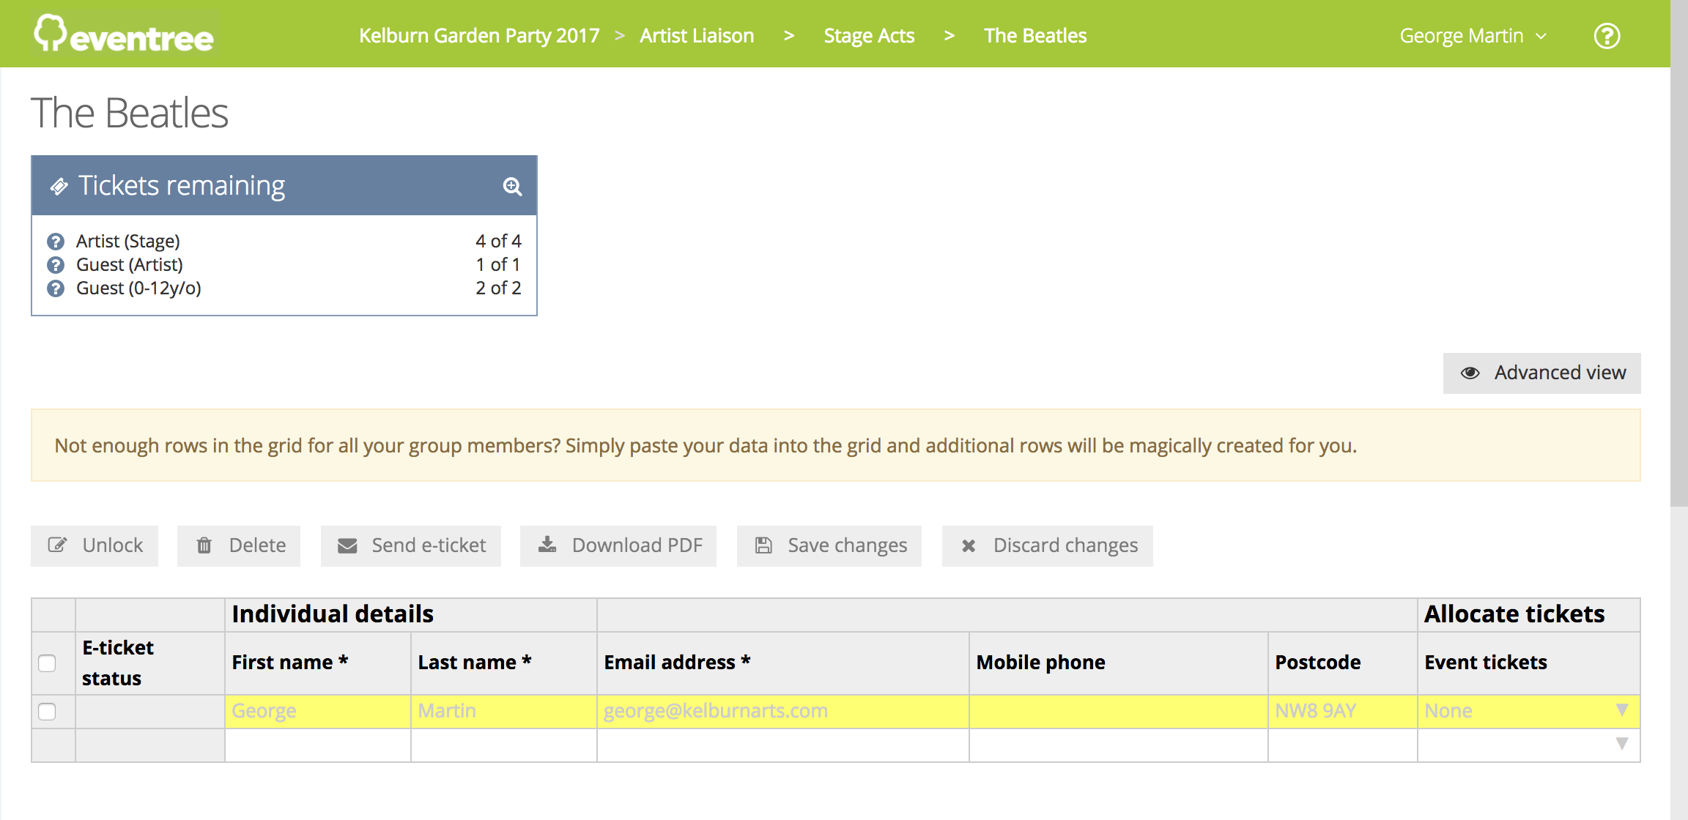This screenshot has height=820, width=1688.
Task: Click the magnifier zoom icon in Tickets remaining
Action: (x=512, y=187)
